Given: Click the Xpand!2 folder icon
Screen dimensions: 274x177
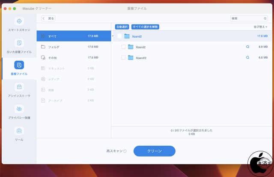Looking at the screenshot, I should 131,57.
